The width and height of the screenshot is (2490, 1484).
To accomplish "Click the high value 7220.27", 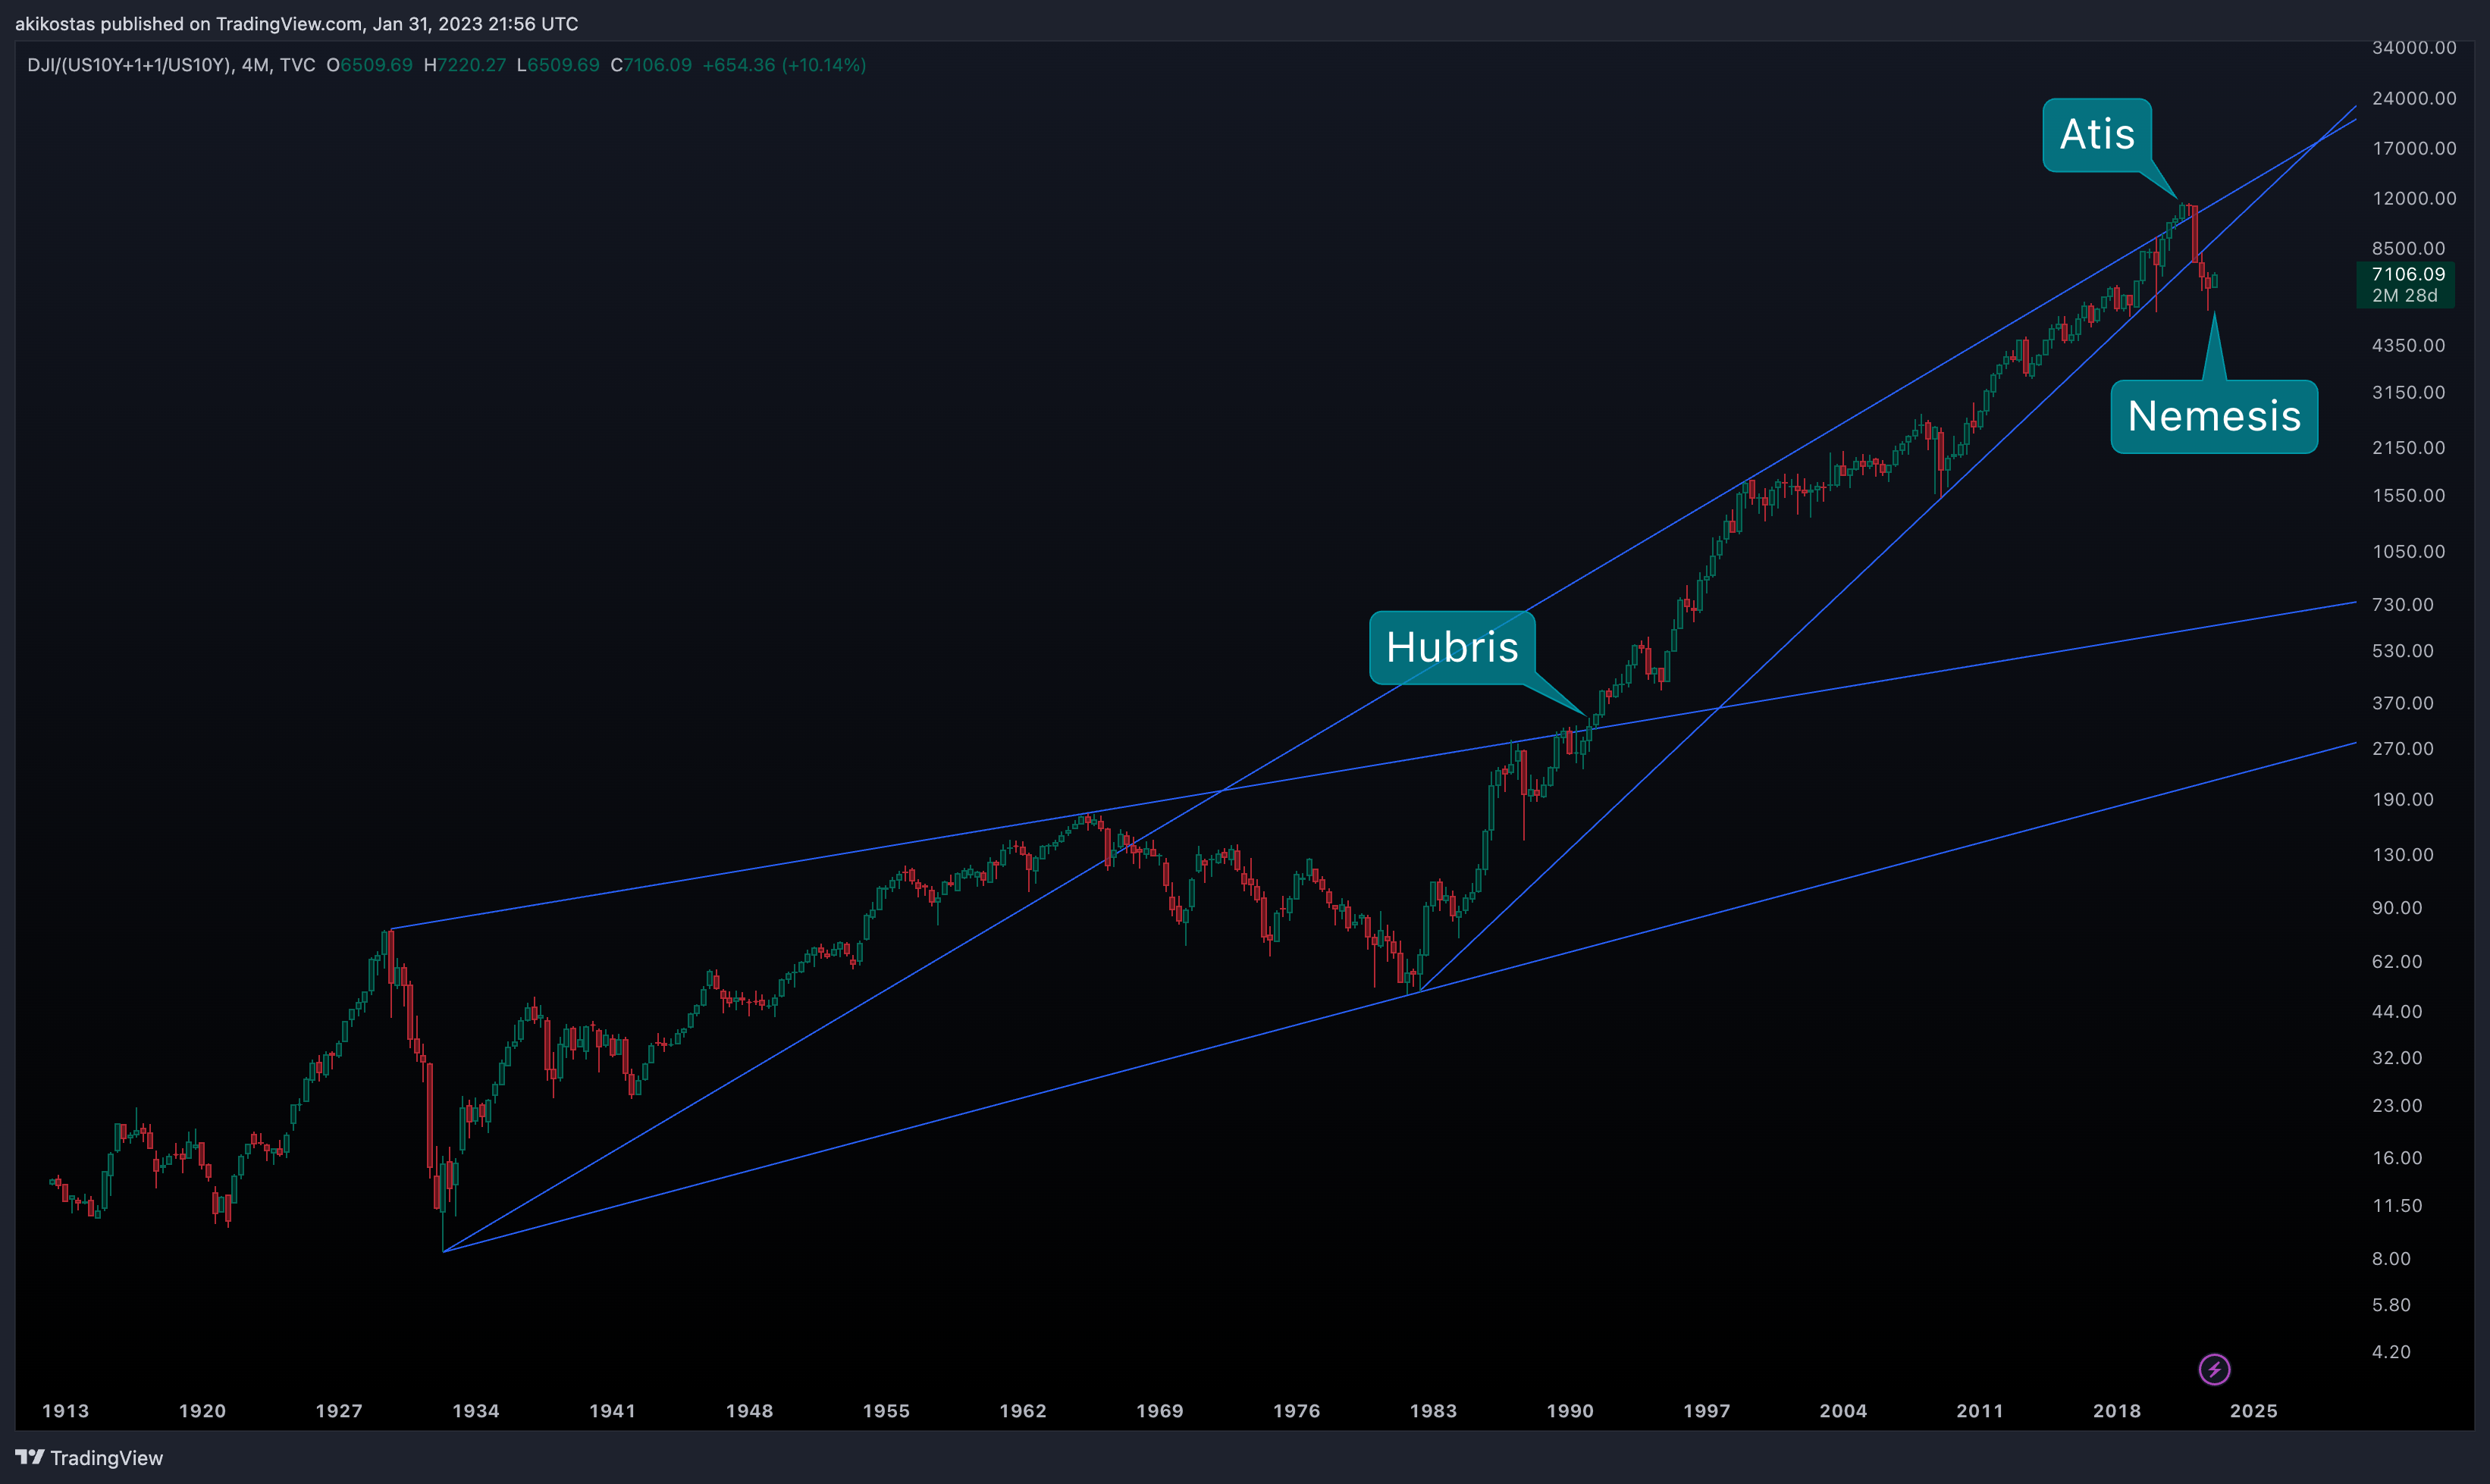I will pos(471,65).
